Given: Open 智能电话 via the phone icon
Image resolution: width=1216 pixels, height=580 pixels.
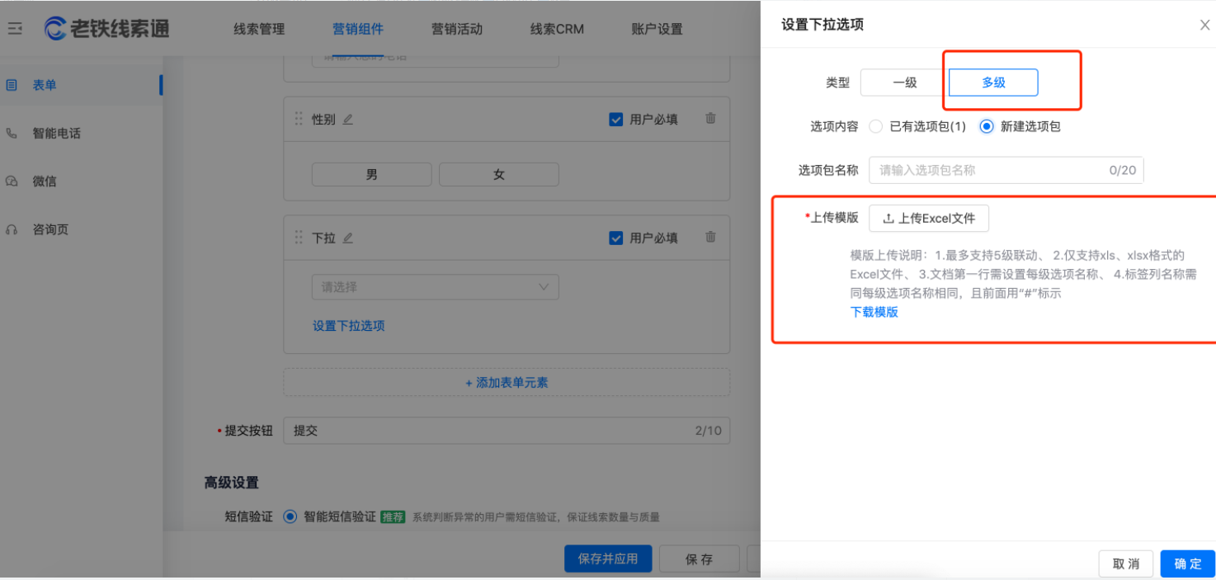Looking at the screenshot, I should click(x=12, y=132).
